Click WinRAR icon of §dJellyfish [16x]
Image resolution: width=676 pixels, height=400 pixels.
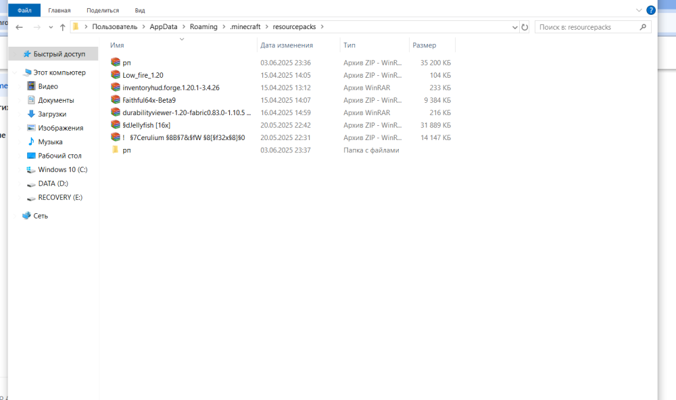(x=115, y=125)
